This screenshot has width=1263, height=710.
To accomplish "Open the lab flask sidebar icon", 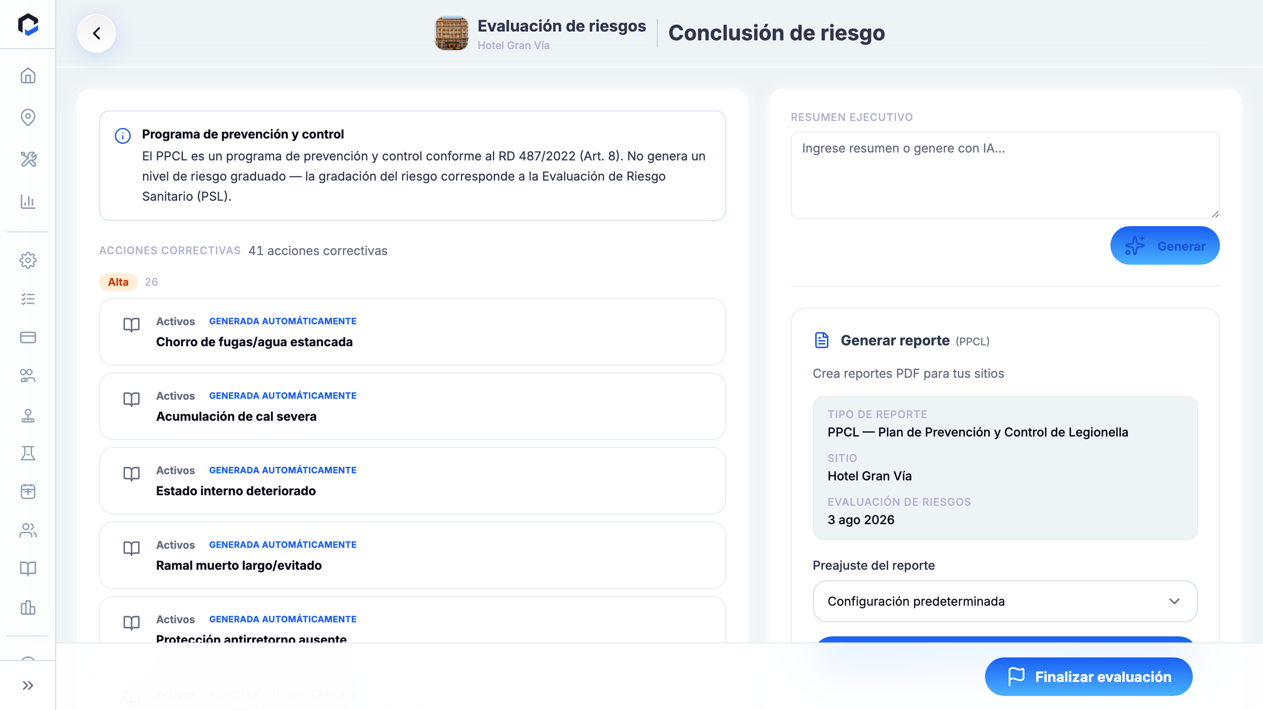I will (28, 453).
